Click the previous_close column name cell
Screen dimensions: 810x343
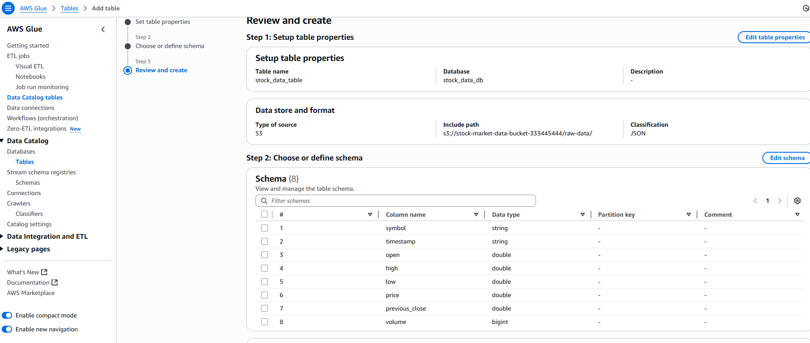pos(406,308)
